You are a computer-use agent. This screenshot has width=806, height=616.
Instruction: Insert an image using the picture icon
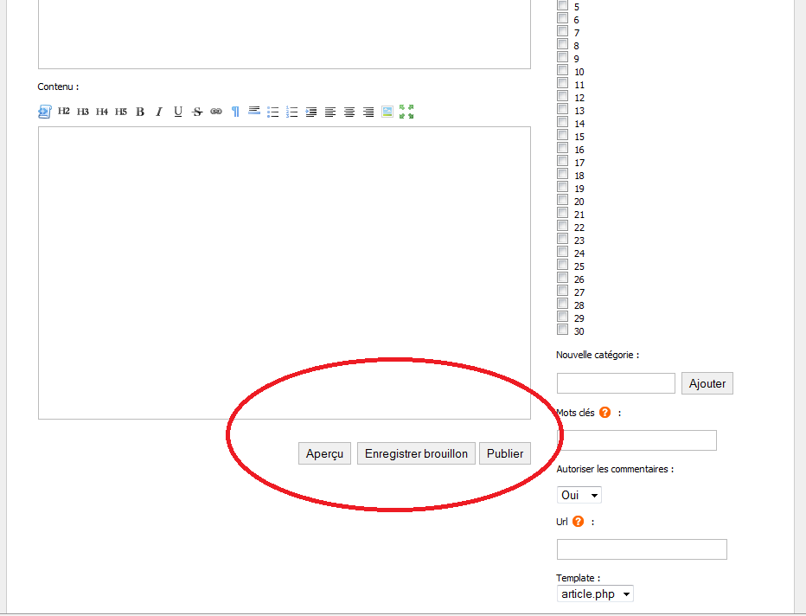pyautogui.click(x=387, y=112)
